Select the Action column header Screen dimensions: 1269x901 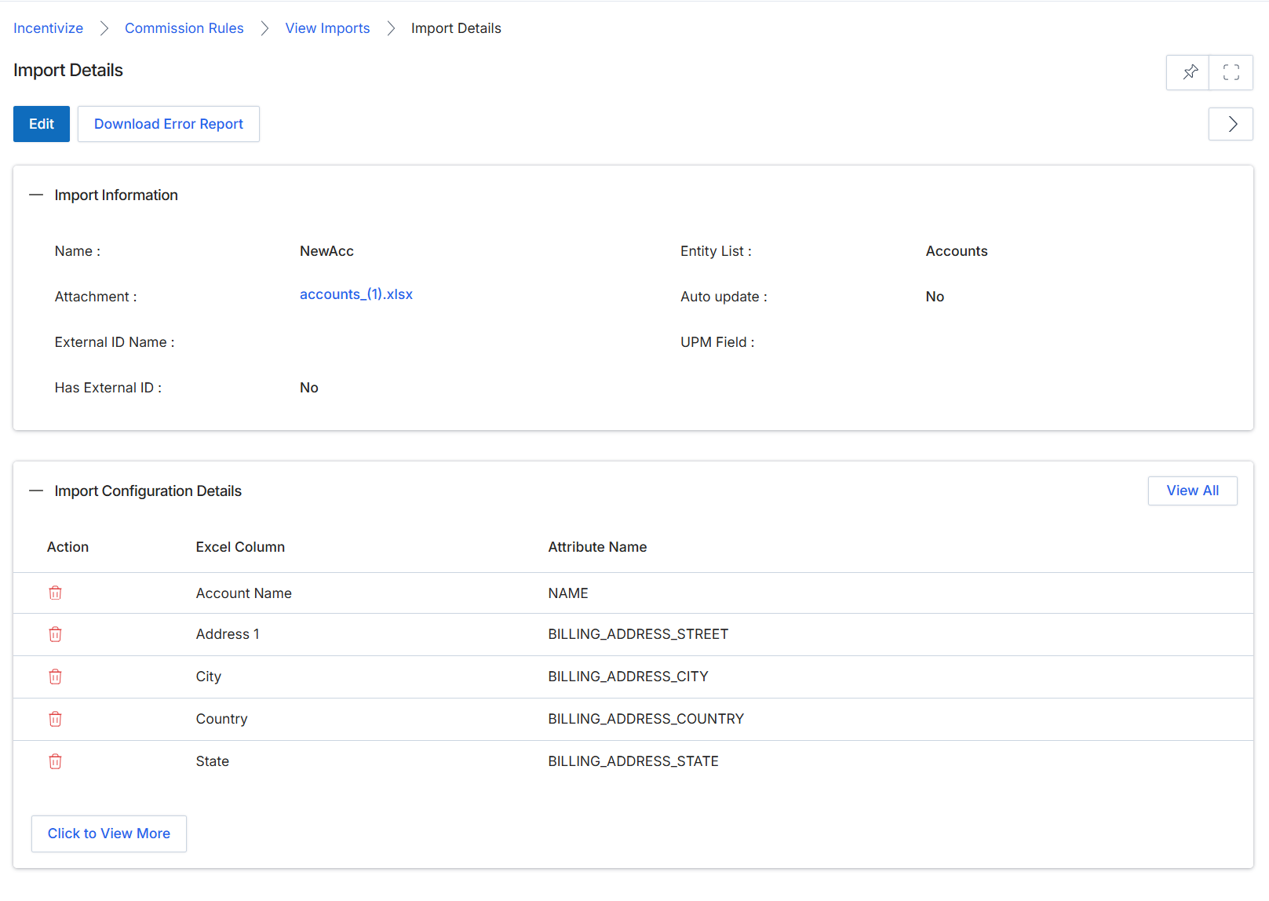(x=67, y=547)
